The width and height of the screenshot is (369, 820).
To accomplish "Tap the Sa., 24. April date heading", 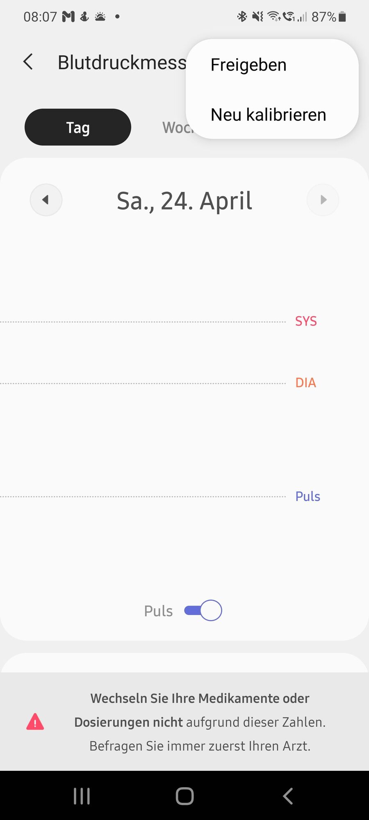I will [x=184, y=201].
